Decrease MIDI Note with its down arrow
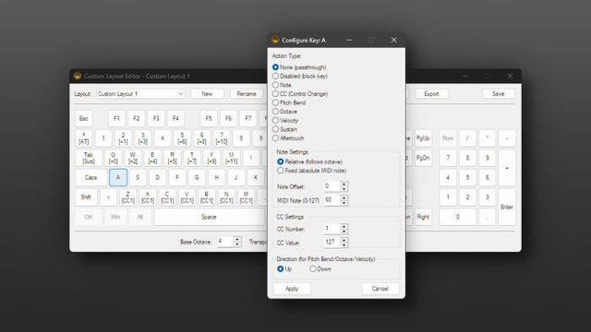 344,203
